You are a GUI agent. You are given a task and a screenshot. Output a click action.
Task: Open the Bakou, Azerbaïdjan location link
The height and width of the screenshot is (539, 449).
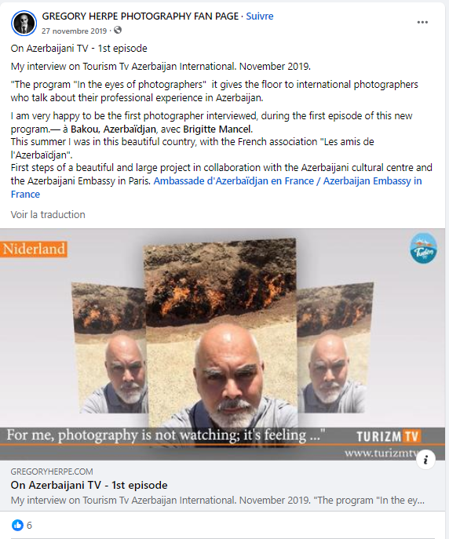113,129
